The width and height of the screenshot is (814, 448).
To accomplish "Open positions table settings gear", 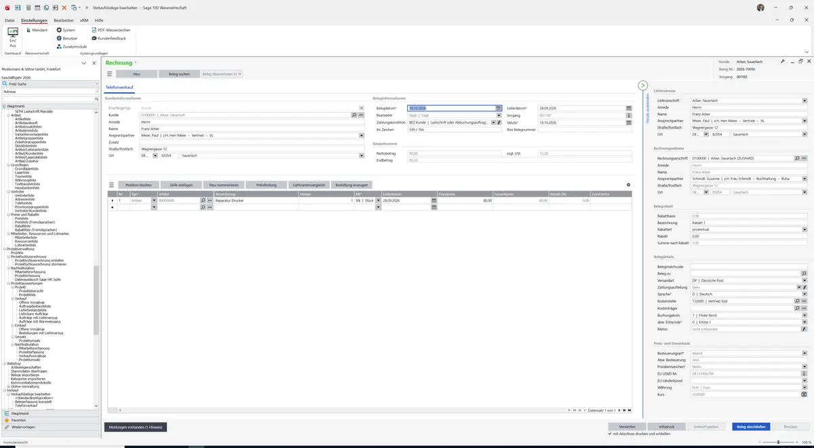I will click(628, 185).
